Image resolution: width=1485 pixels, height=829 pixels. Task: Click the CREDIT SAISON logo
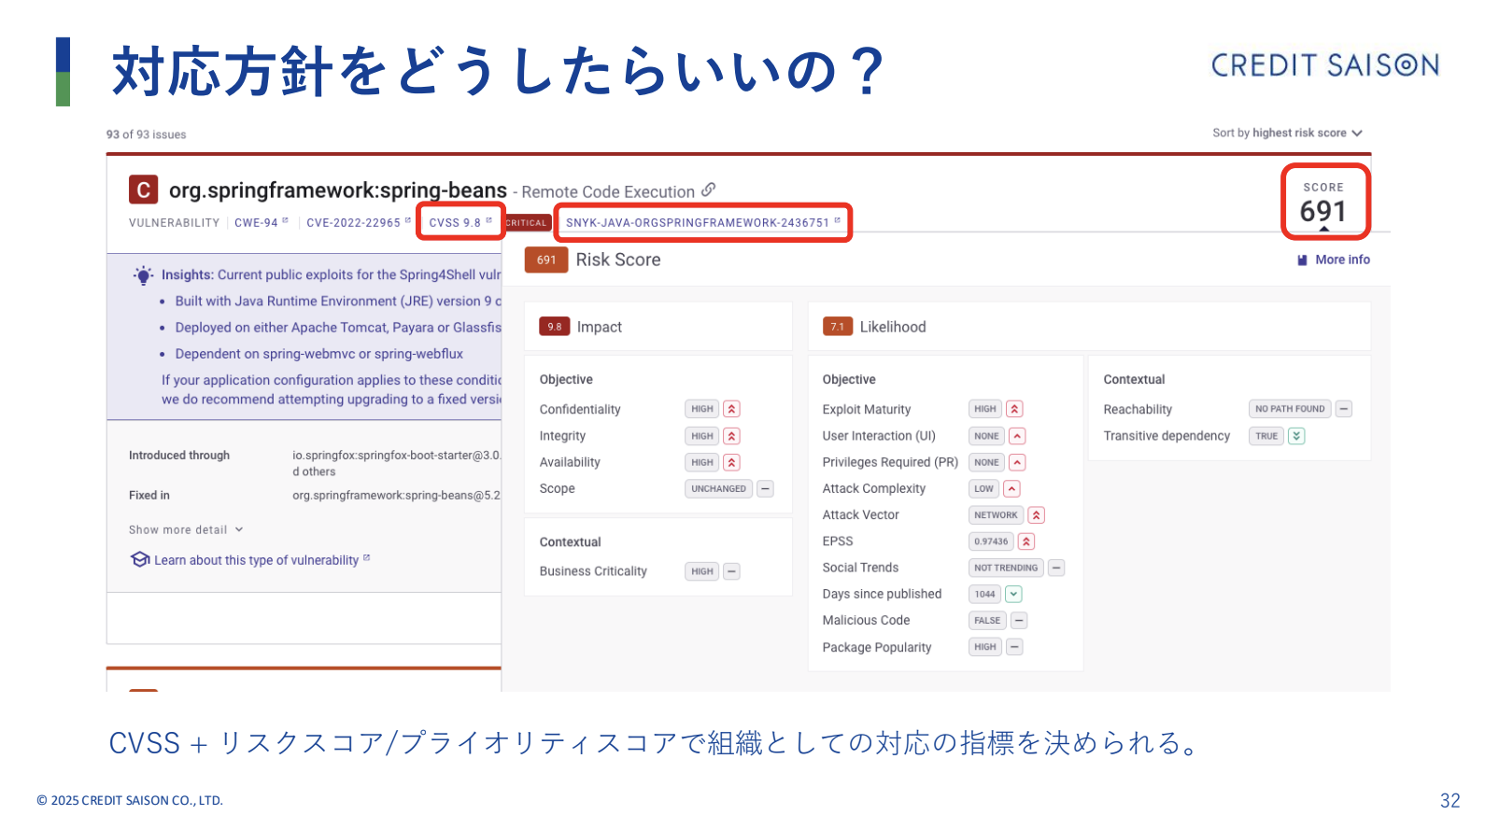1324,64
